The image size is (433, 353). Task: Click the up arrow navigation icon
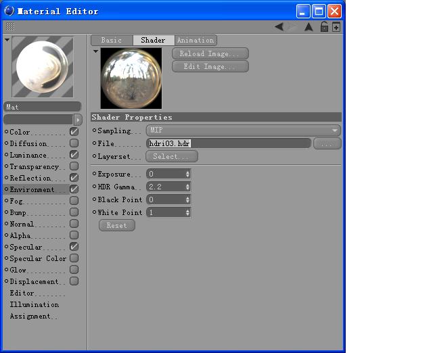[309, 27]
